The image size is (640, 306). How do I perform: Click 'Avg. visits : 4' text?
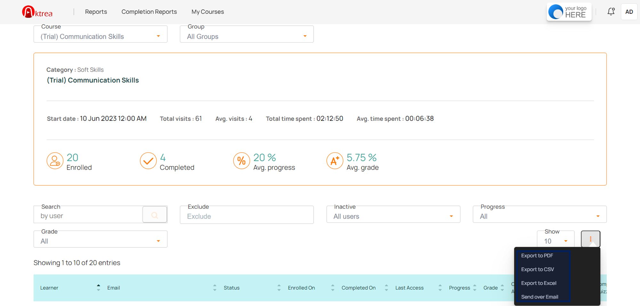pyautogui.click(x=234, y=119)
